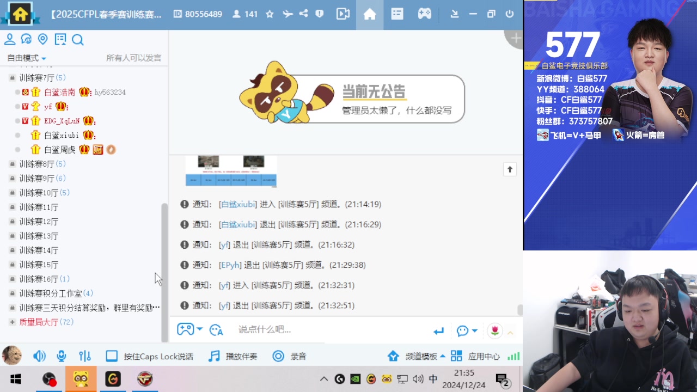697x392 pixels.
Task: Open the chat bubble icon in sidebar
Action: click(26, 39)
